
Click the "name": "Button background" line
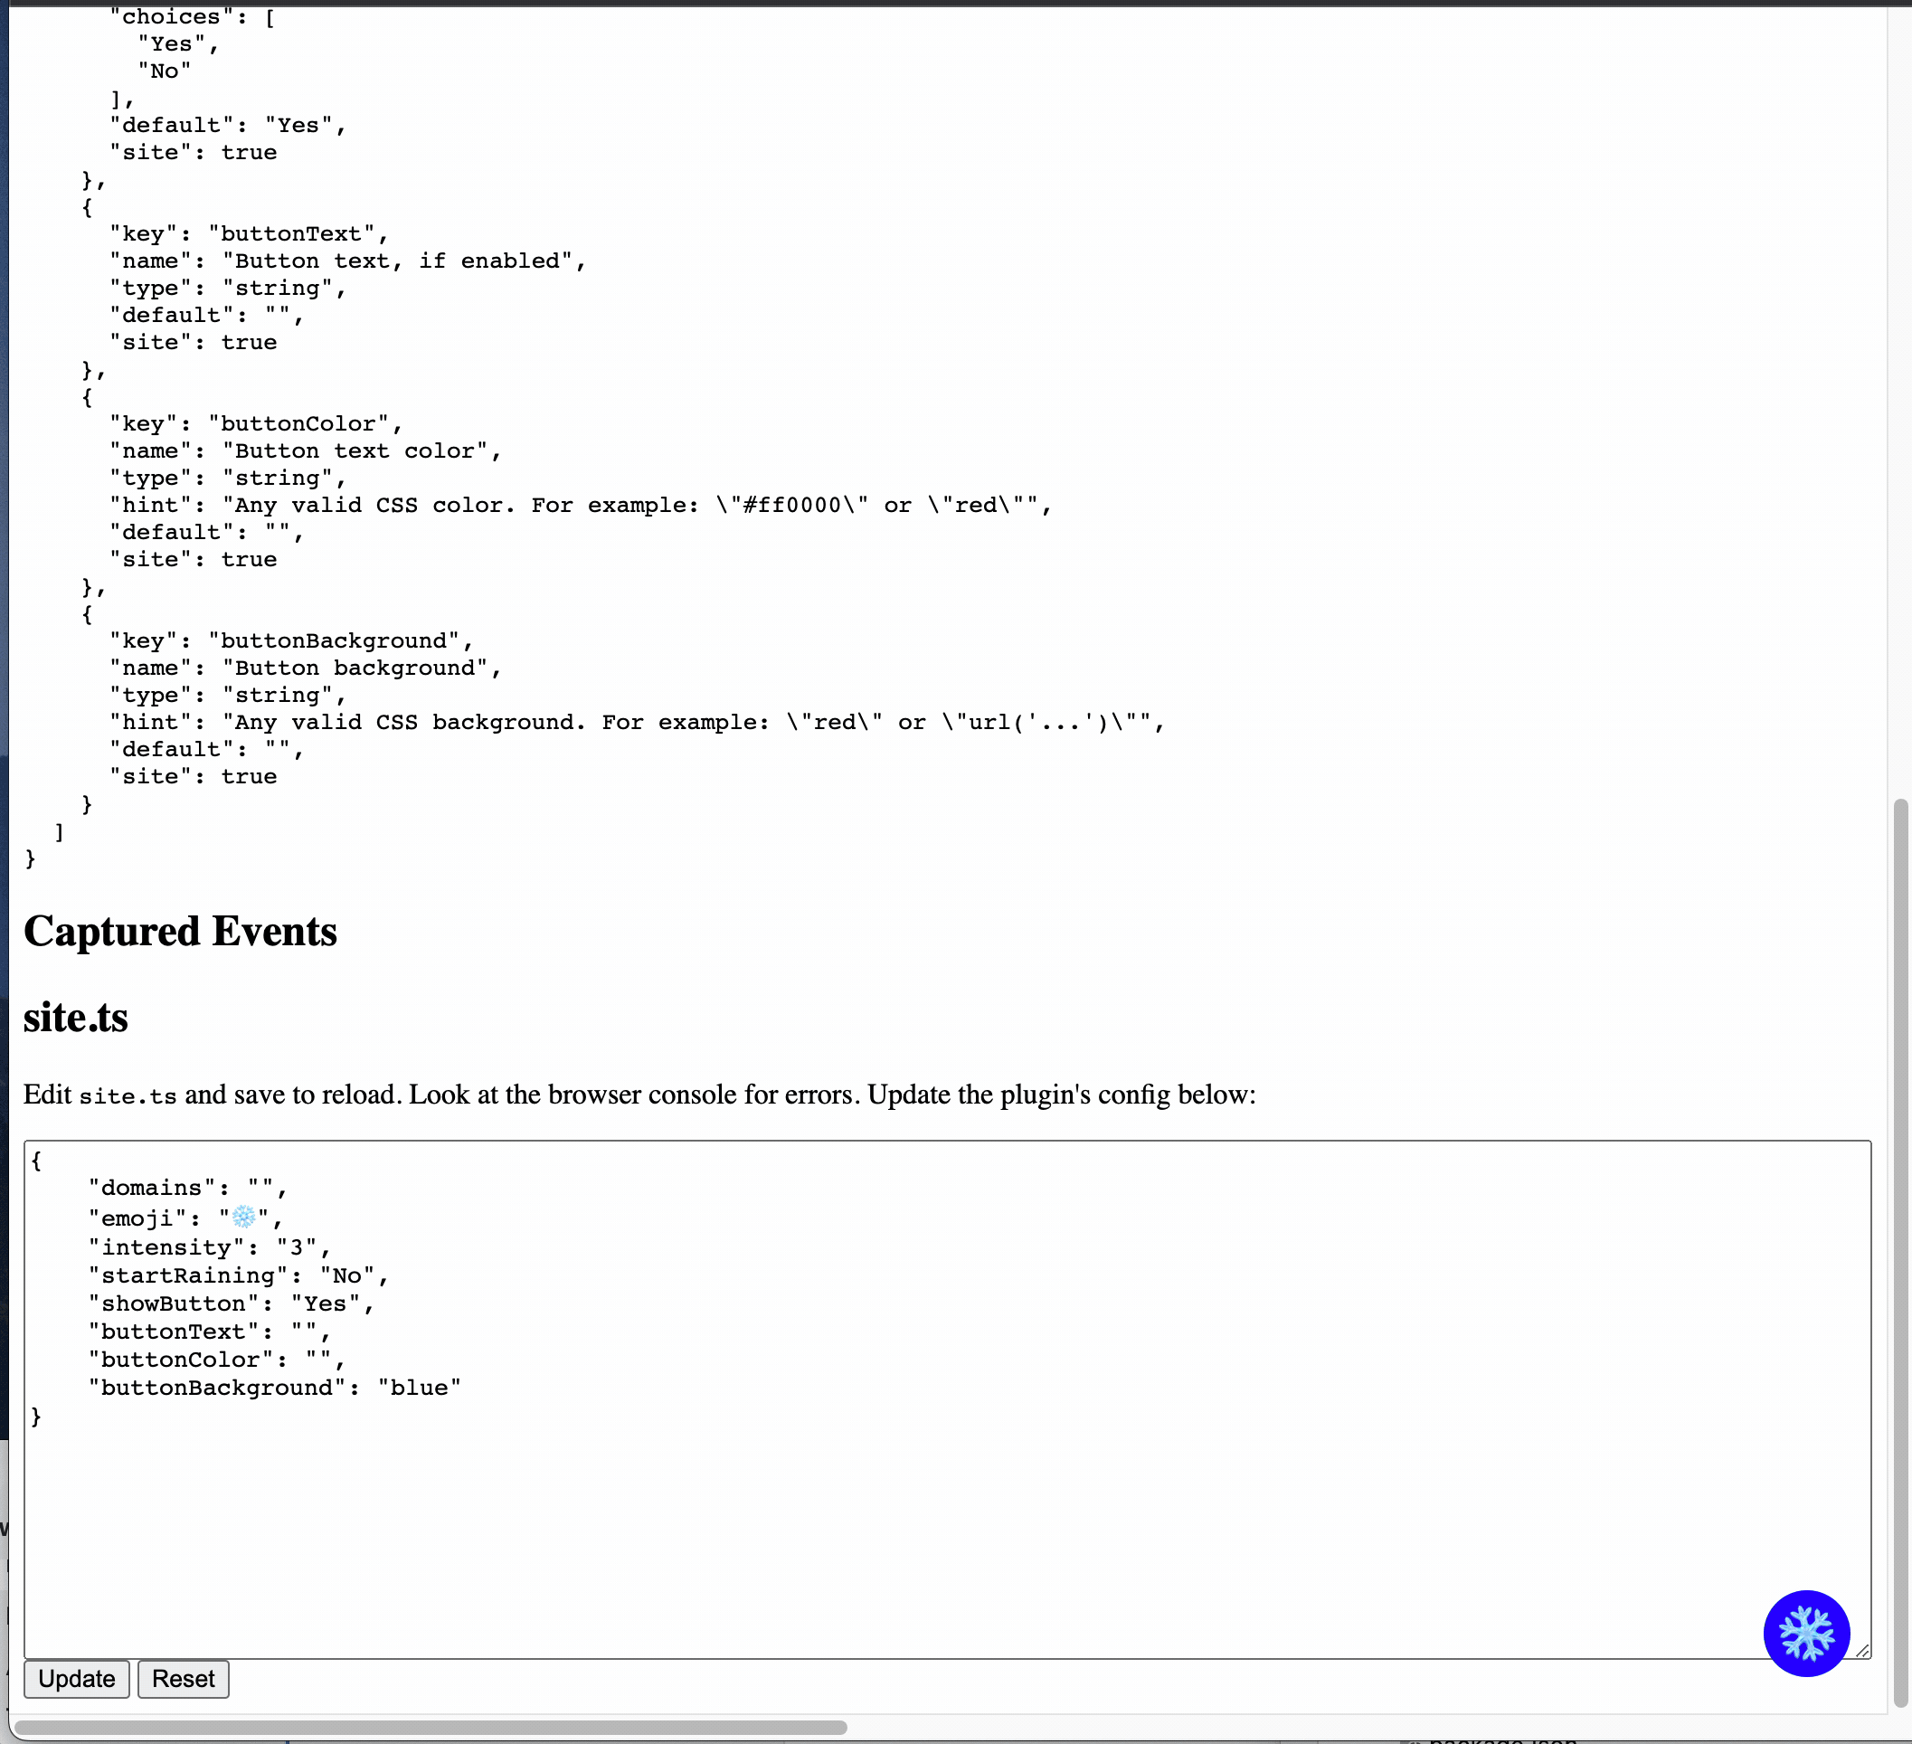[306, 668]
